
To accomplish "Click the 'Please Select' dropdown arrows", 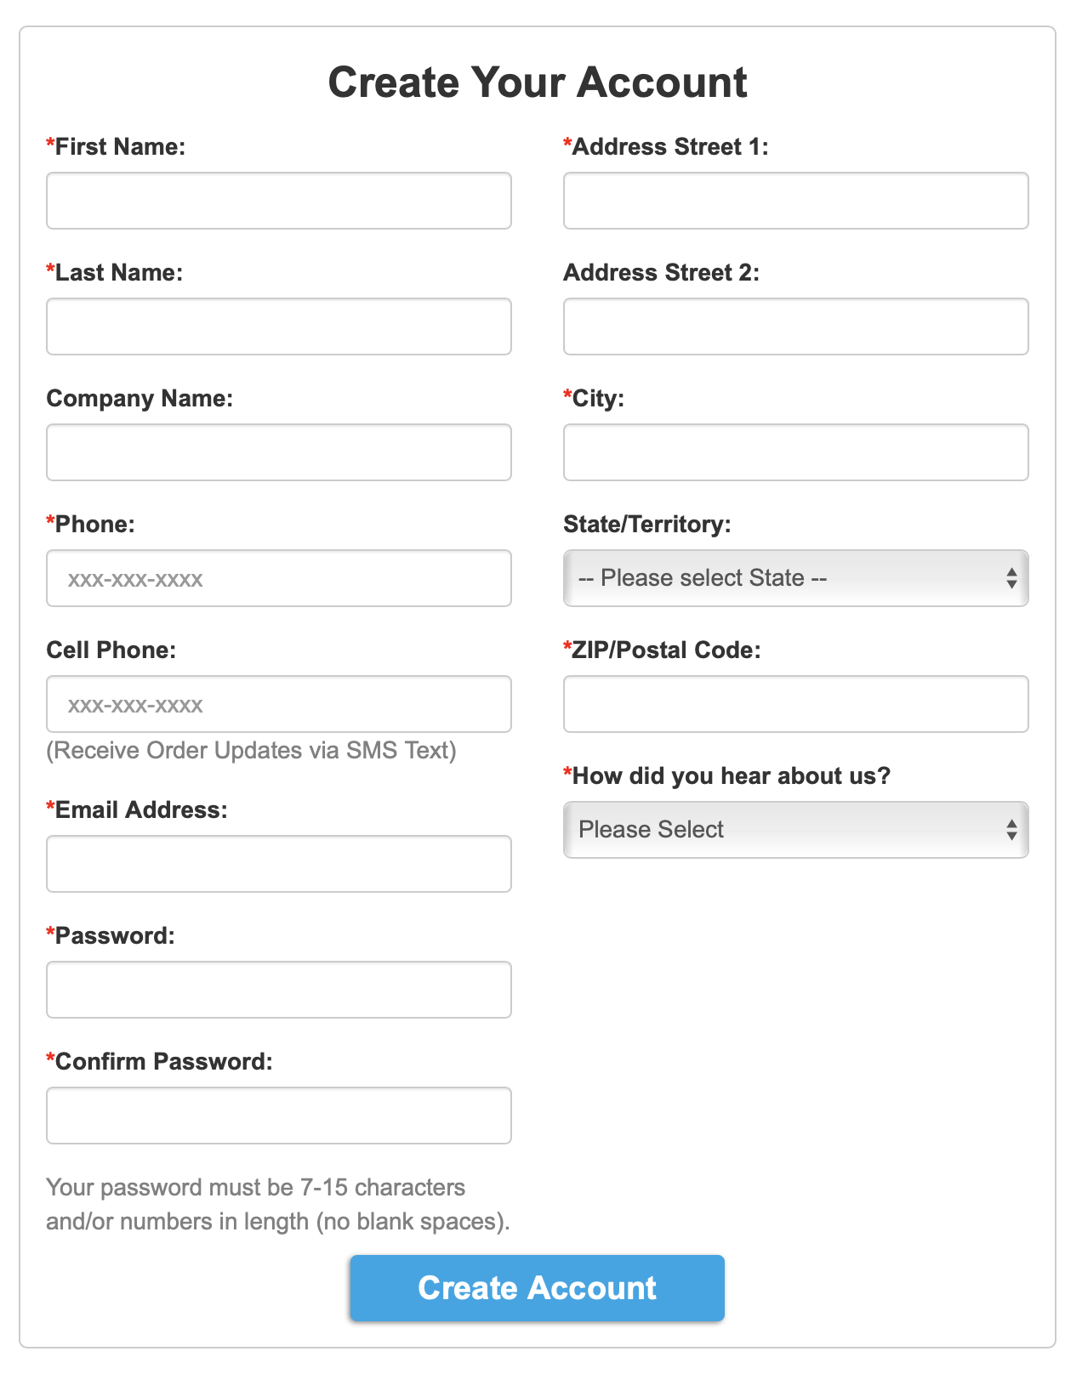I will coord(1011,830).
